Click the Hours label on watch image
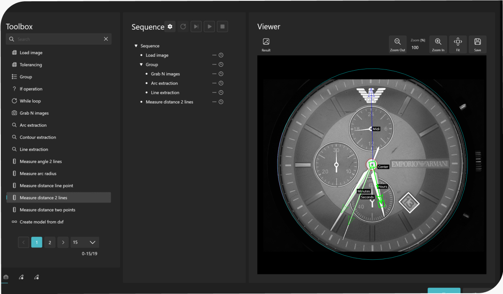The width and height of the screenshot is (503, 294). click(x=382, y=187)
